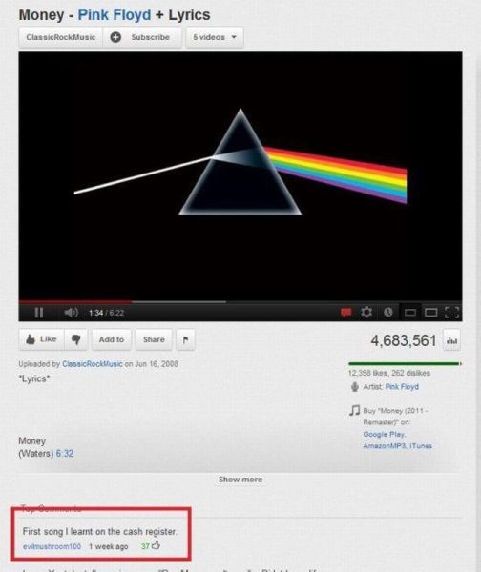Screen dimensions: 481x572
Task: Open the Add to menu
Action: tap(112, 339)
